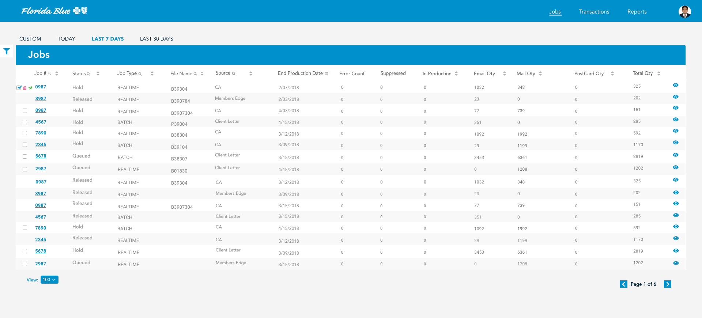View details eye icon for file B390784
This screenshot has height=318, width=702.
(676, 97)
